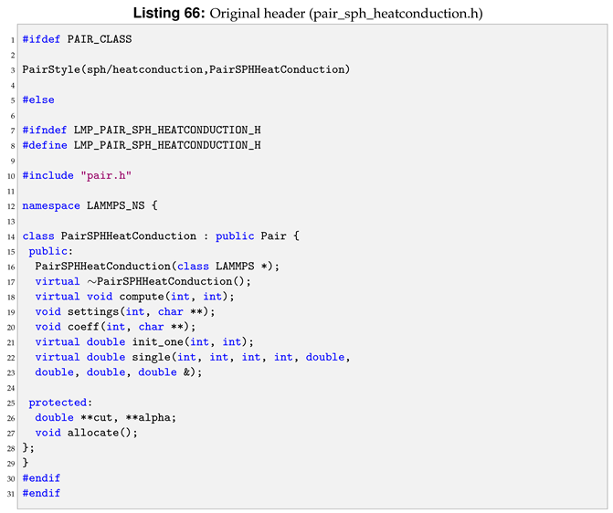Click 'virtual void compute(int, int);'
The height and width of the screenshot is (513, 613).
point(134,297)
